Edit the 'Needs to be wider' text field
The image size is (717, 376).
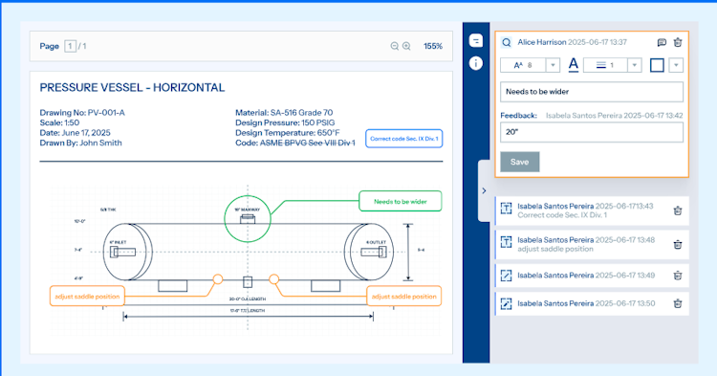coord(592,92)
